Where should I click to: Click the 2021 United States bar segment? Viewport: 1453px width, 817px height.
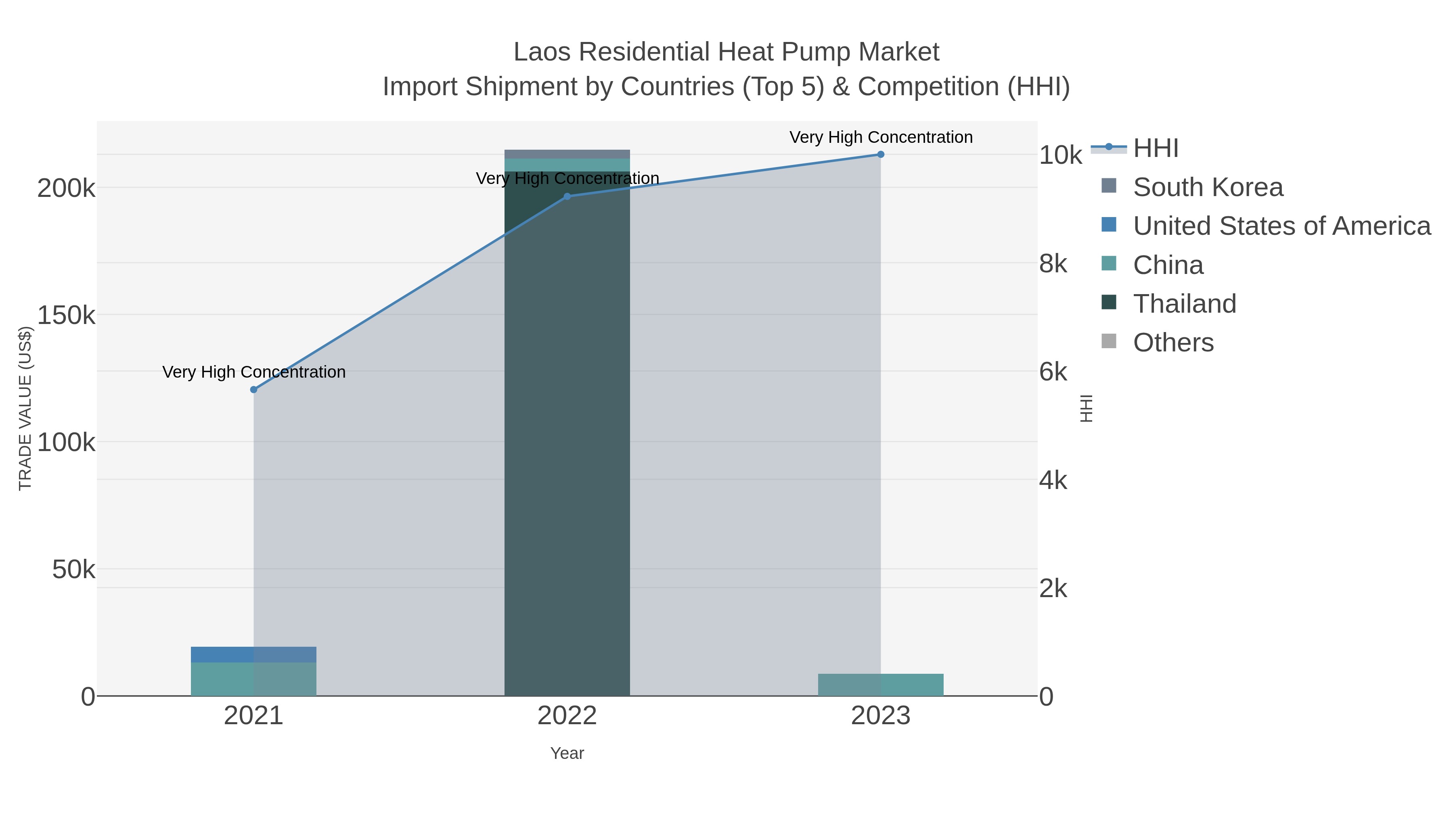254,655
